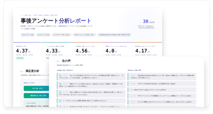Click the DM tag on Ubie request card

(132, 90)
